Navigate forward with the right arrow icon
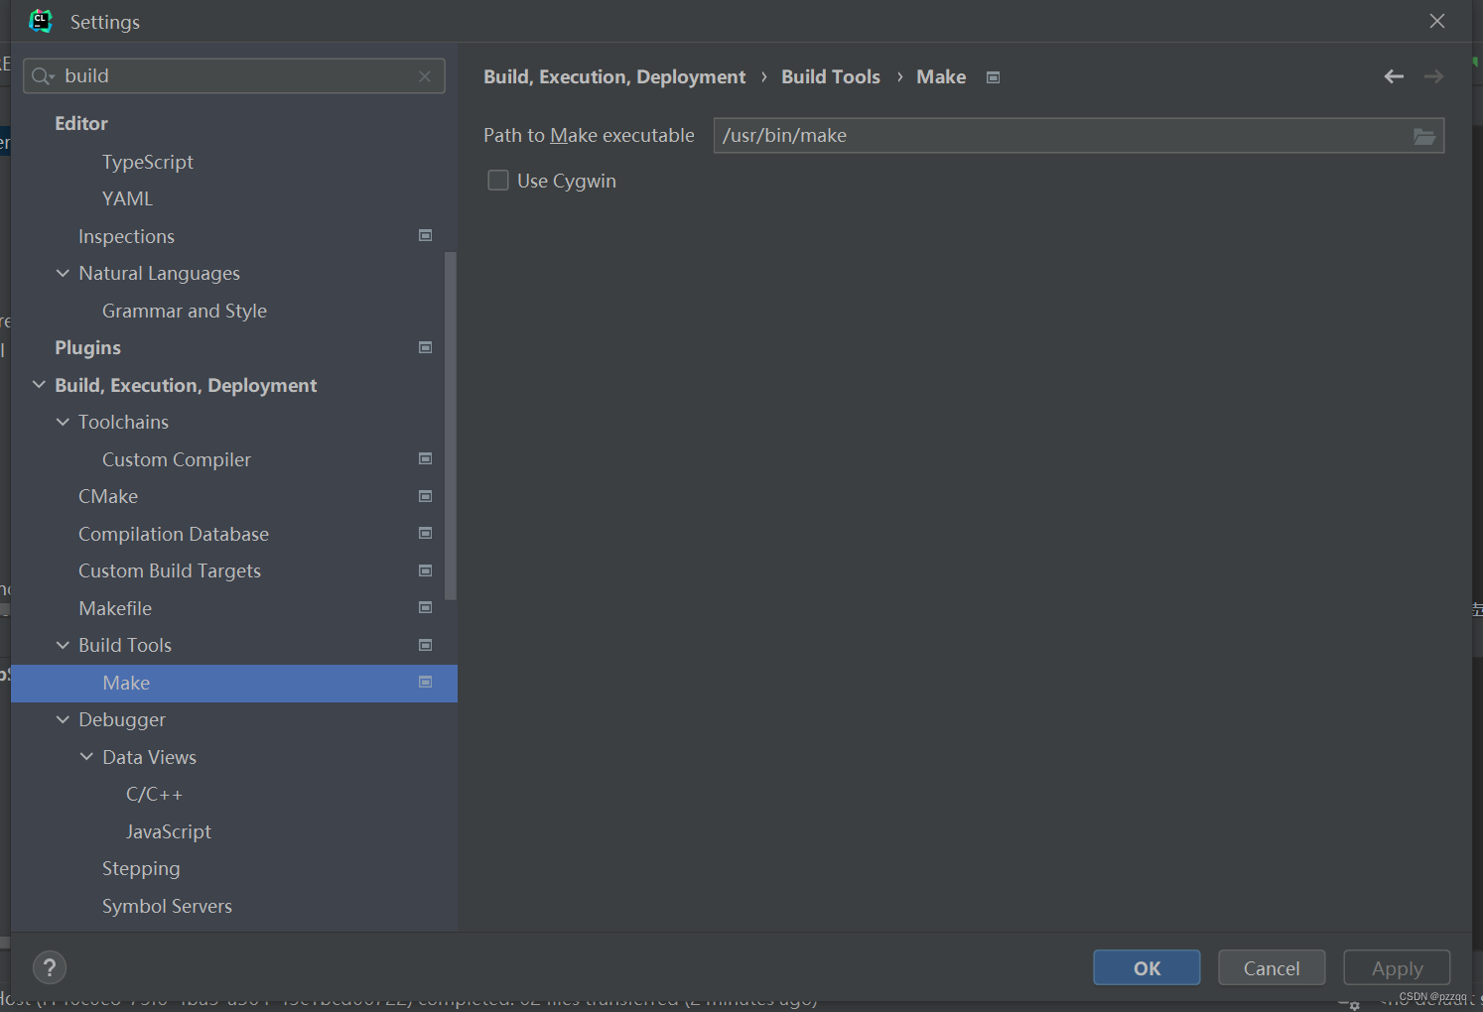The image size is (1483, 1012). click(x=1433, y=76)
